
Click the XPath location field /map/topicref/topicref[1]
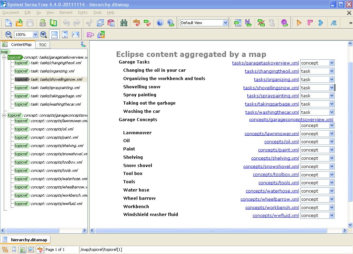(216, 250)
